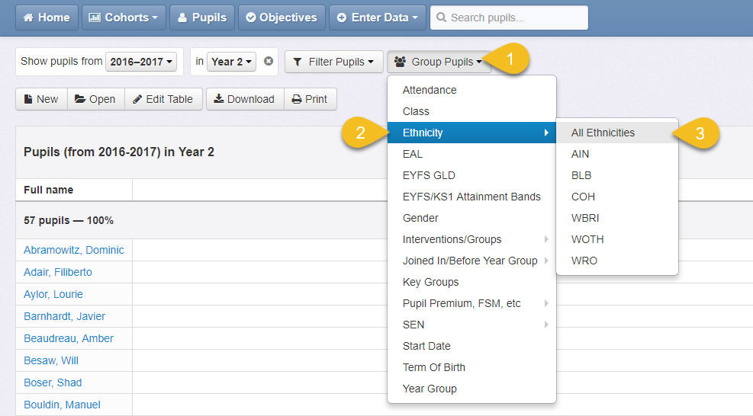Open a saved table
This screenshot has width=753, height=416.
[95, 99]
